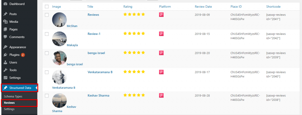302x115 pixels.
Task: Open the Venkataramana B review title link
Action: pyautogui.click(x=100, y=72)
